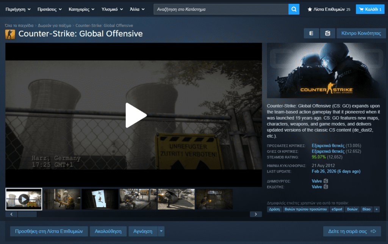388x244 pixels.
Task: Click the server-tower icon button beside the SteamDB button
Action: click(x=311, y=33)
